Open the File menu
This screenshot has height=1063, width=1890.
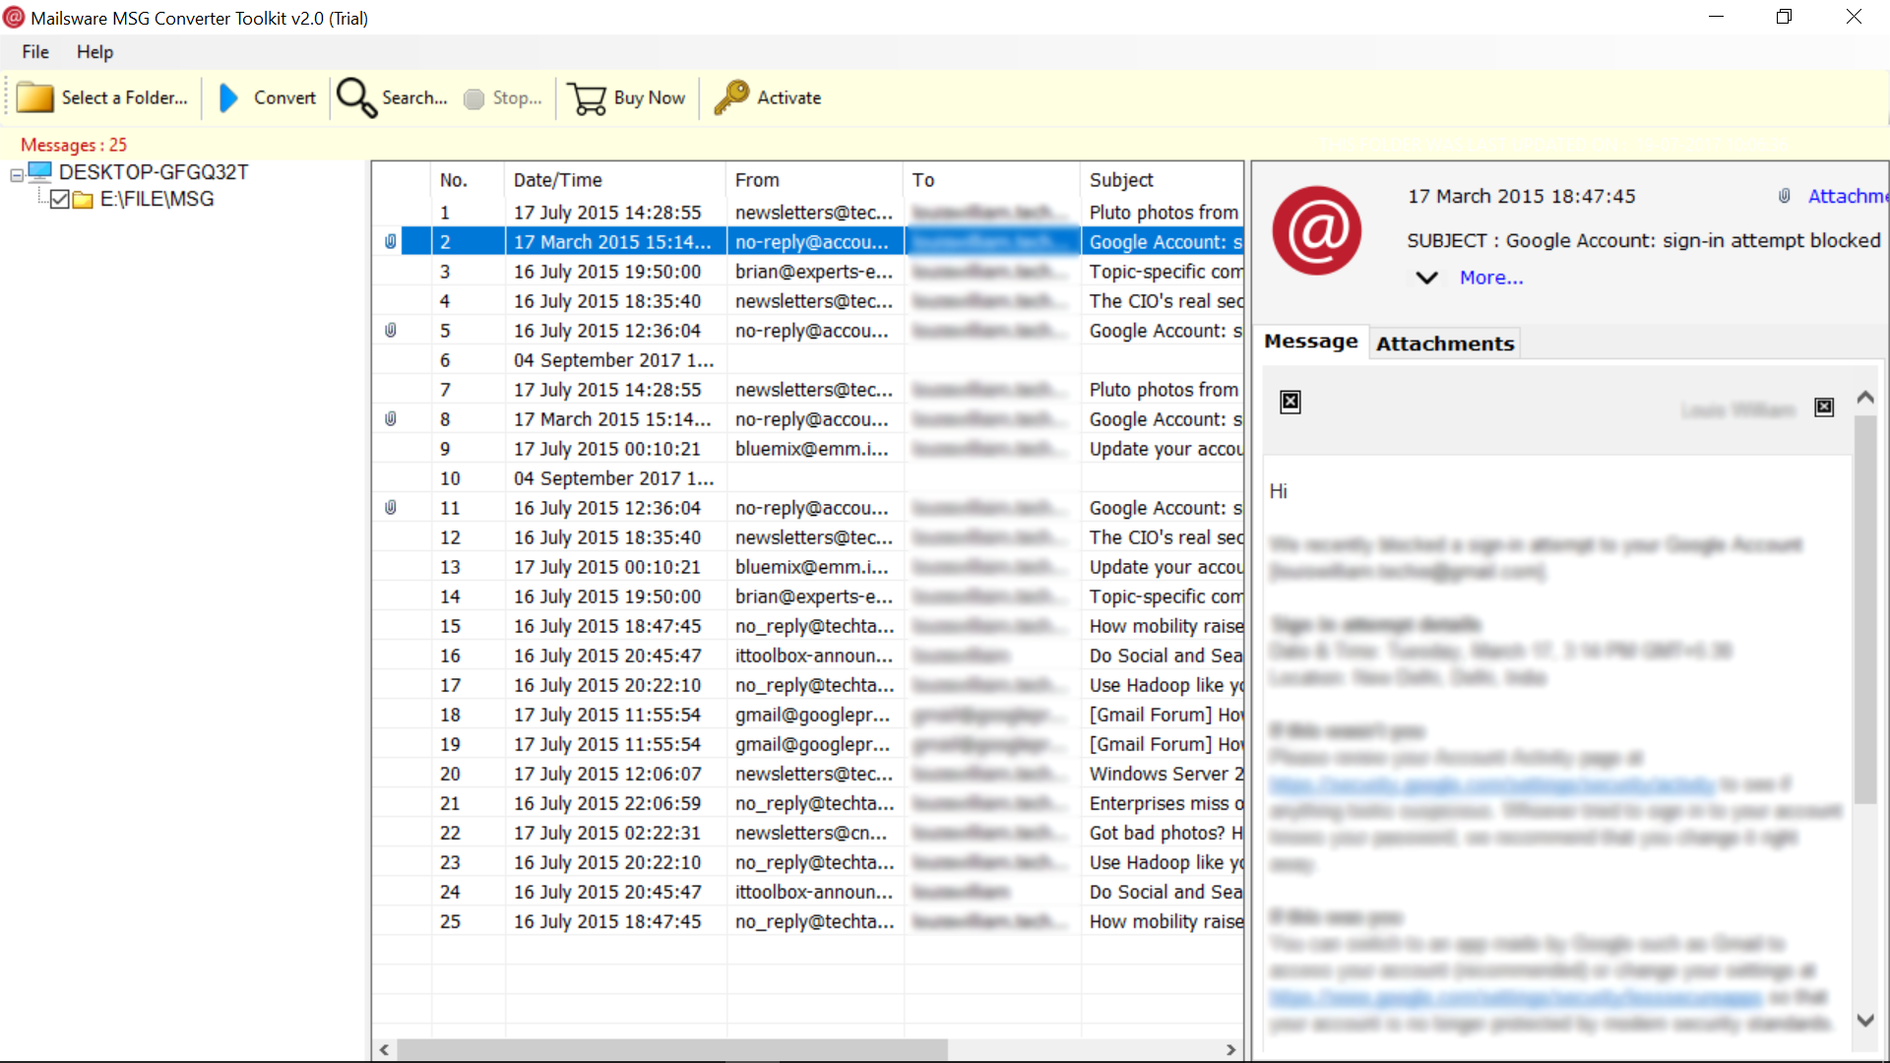33,52
